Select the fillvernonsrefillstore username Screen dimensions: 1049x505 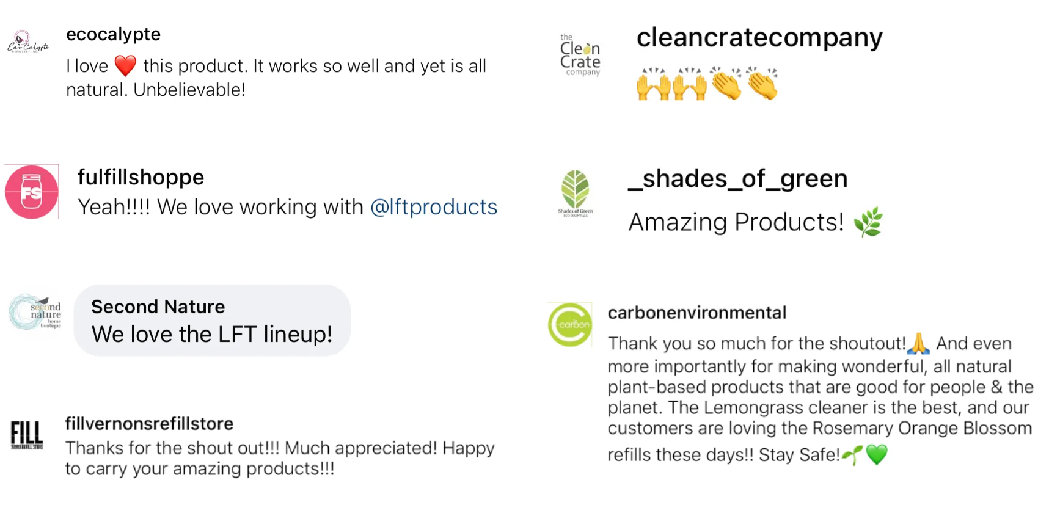pos(149,423)
